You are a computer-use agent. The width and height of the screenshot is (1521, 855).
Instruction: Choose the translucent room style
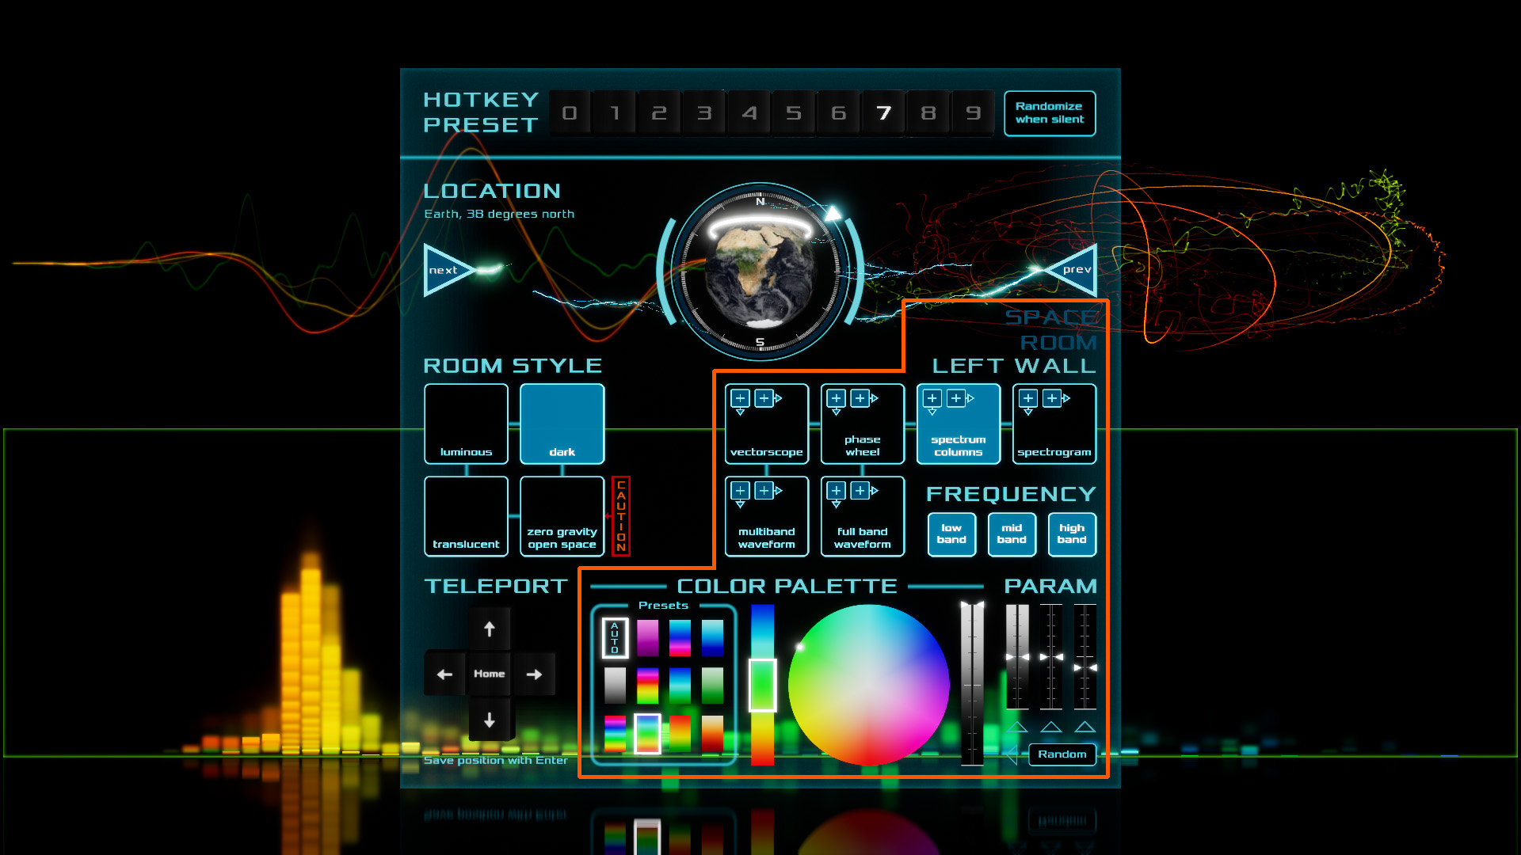(x=466, y=516)
